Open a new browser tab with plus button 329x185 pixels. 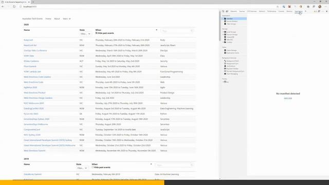[x=33, y=2]
